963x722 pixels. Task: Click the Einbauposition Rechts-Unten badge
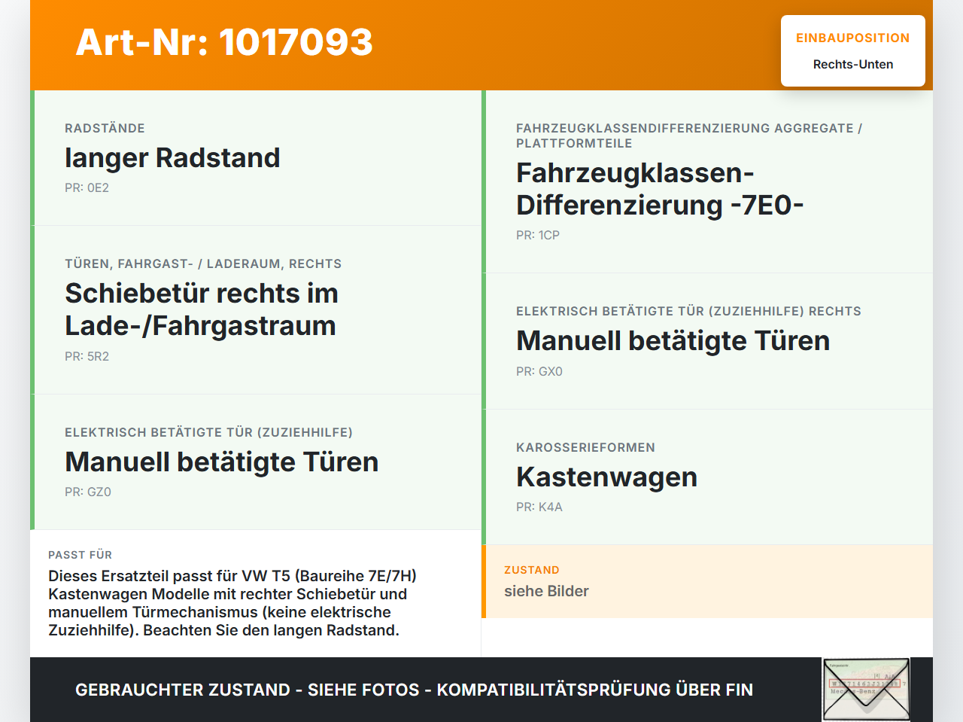point(853,51)
